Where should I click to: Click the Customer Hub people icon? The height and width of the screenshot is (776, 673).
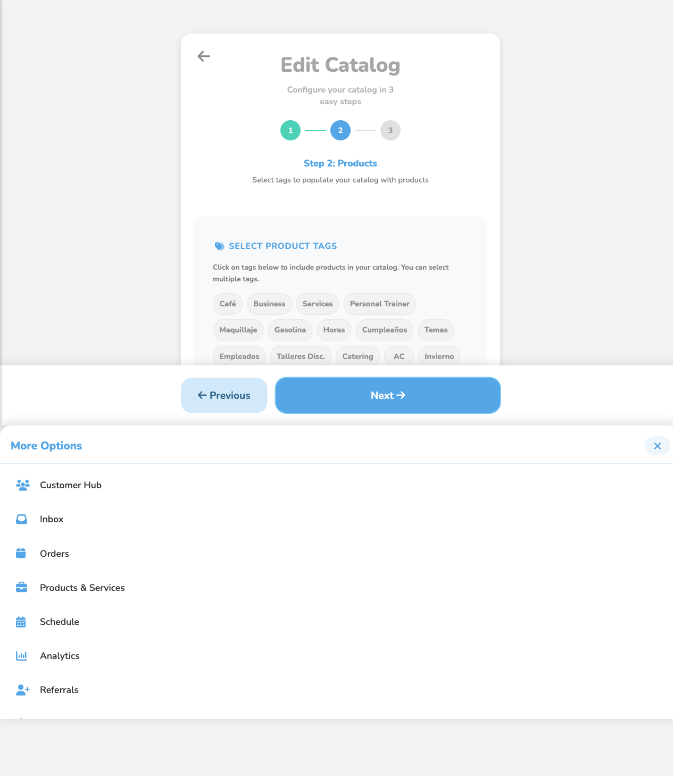22,485
